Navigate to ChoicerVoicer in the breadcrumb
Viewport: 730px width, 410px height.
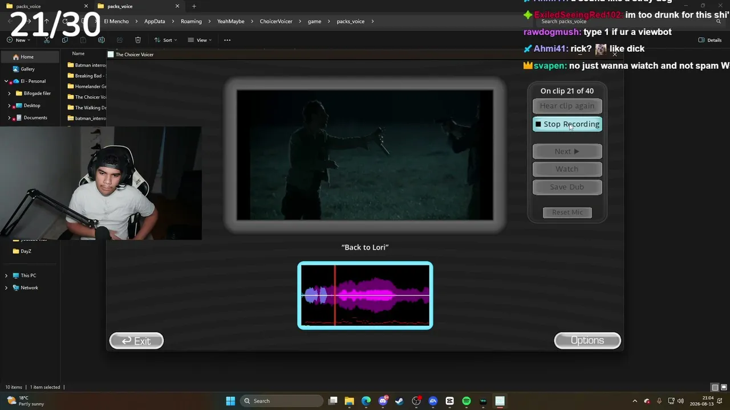coord(276,21)
